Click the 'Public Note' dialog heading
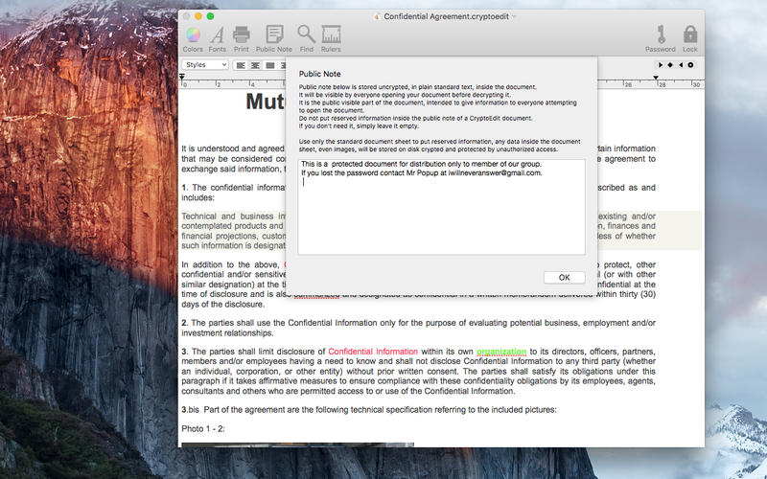This screenshot has height=479, width=767. pyautogui.click(x=320, y=74)
